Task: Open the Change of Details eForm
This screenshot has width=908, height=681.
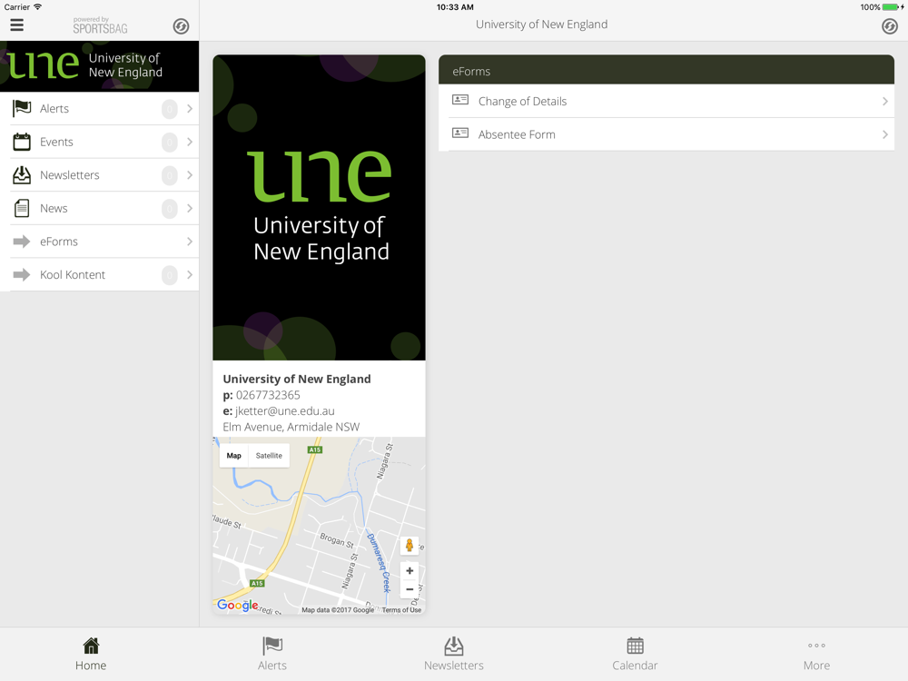Action: [x=666, y=102]
